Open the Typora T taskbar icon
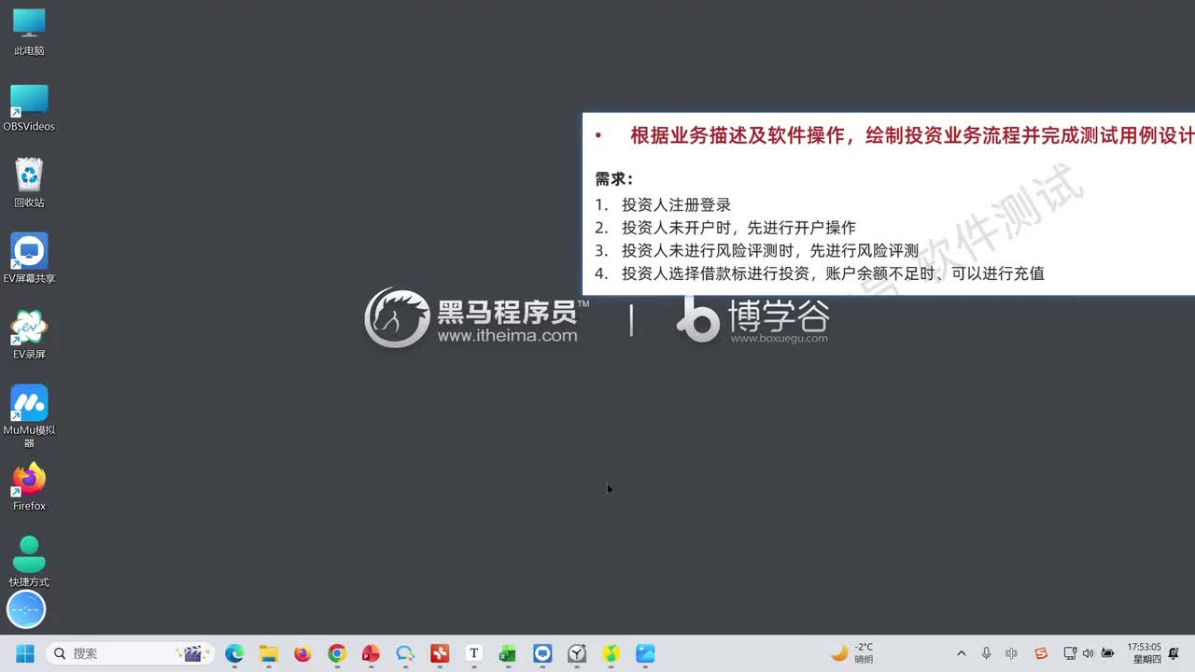The height and width of the screenshot is (672, 1195). [473, 653]
